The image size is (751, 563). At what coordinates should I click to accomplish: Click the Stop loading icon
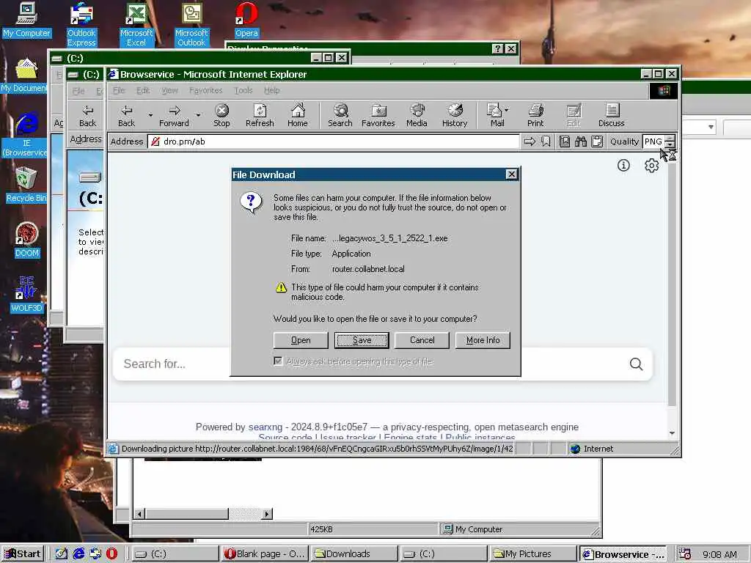(221, 115)
